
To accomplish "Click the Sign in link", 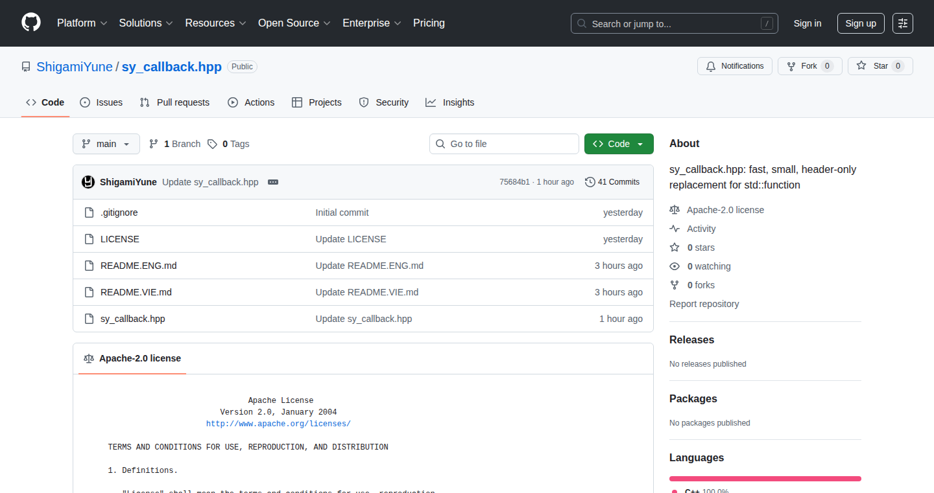I will (x=808, y=23).
